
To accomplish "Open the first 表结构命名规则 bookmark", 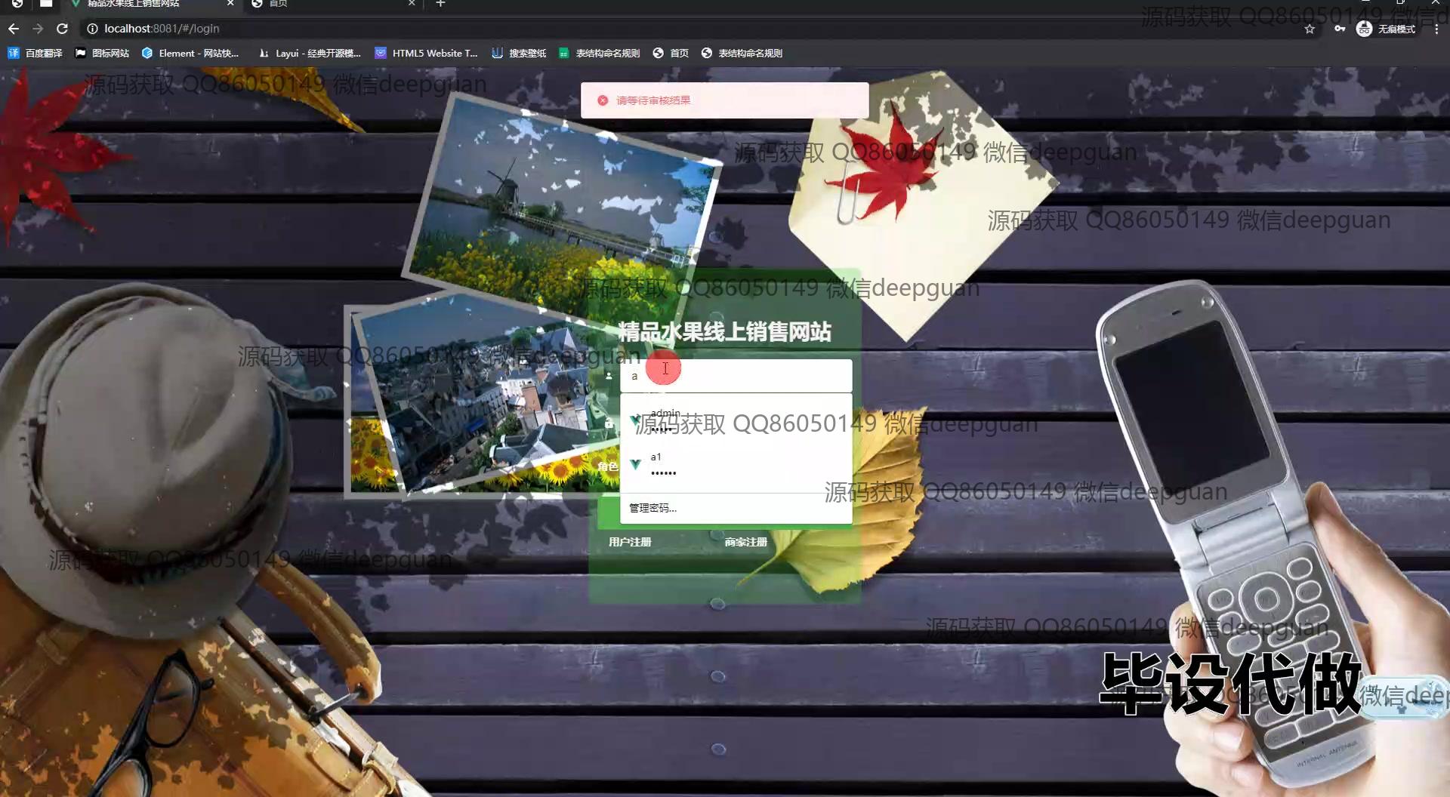I will click(x=599, y=53).
